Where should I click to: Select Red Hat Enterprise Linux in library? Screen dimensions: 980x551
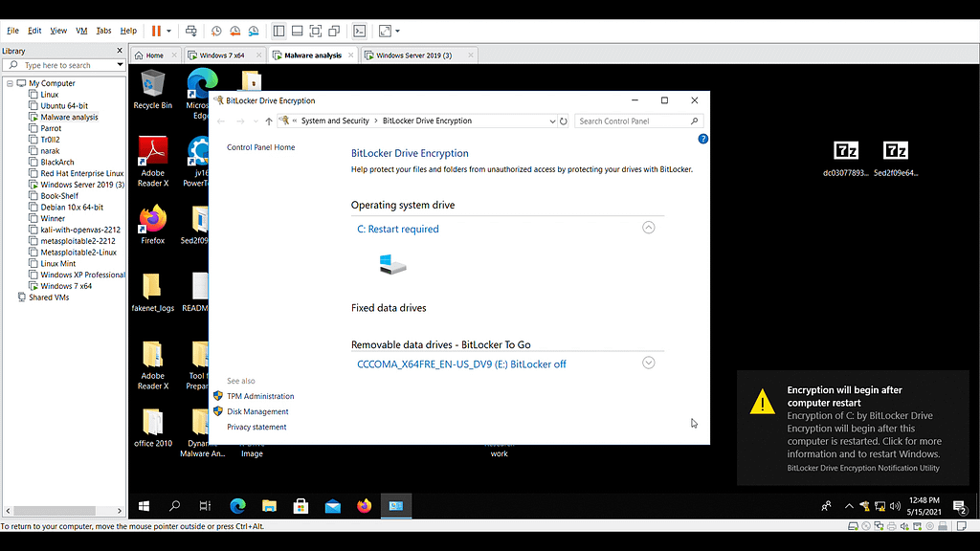[82, 173]
